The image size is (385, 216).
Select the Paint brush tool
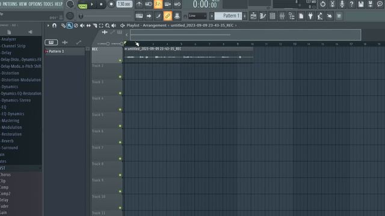point(70,25)
